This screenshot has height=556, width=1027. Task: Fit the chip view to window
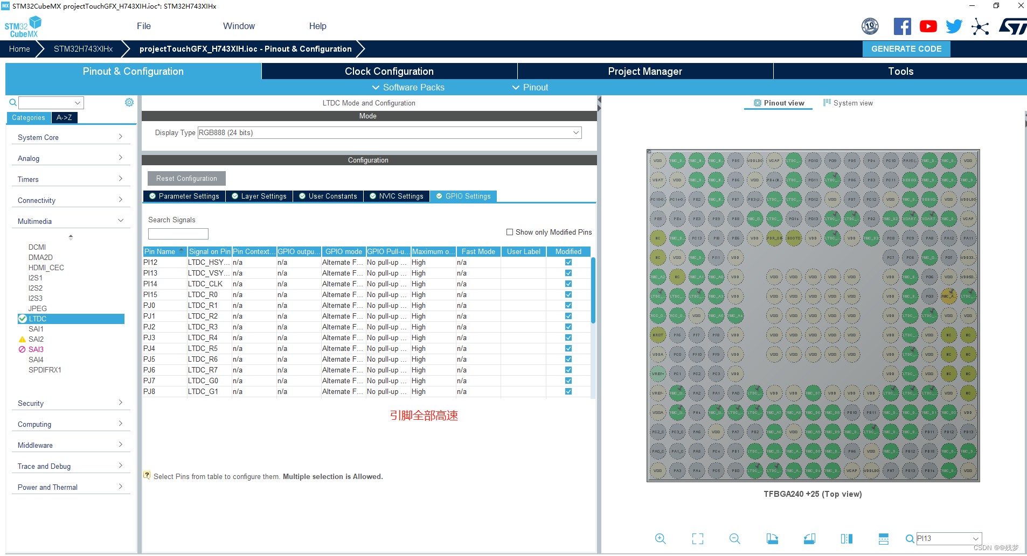click(x=697, y=539)
